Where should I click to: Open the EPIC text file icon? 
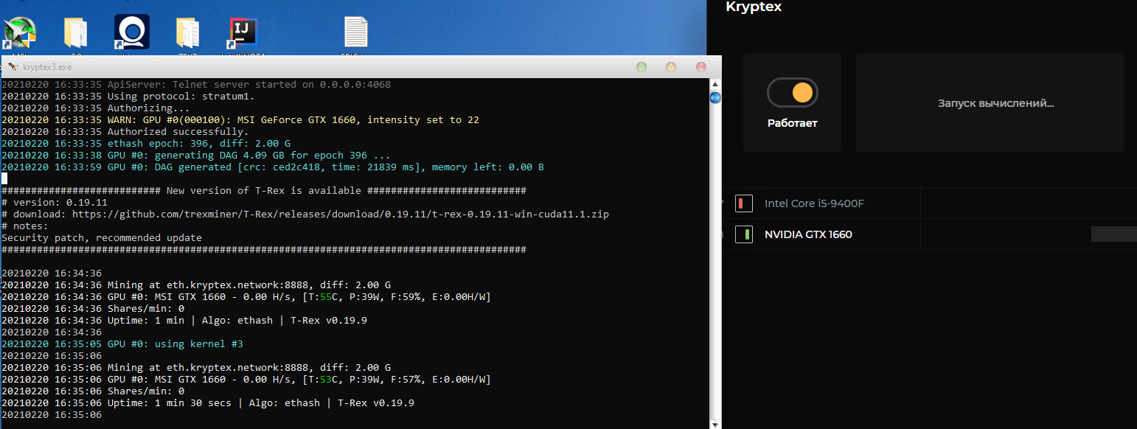(x=355, y=33)
